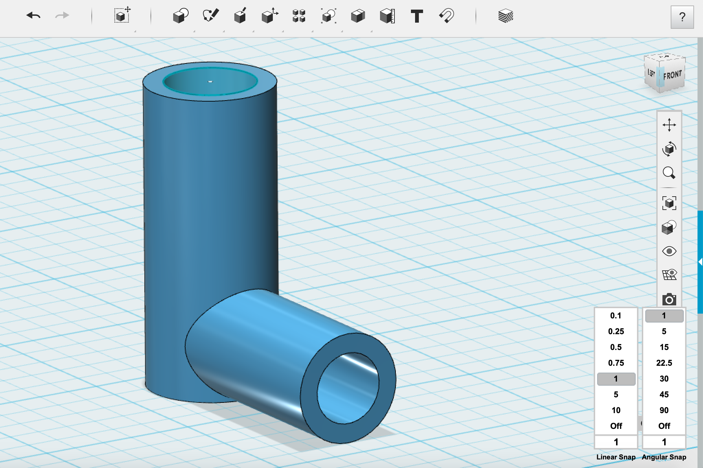Set Angular Snap to 90
The height and width of the screenshot is (468, 703).
(664, 410)
